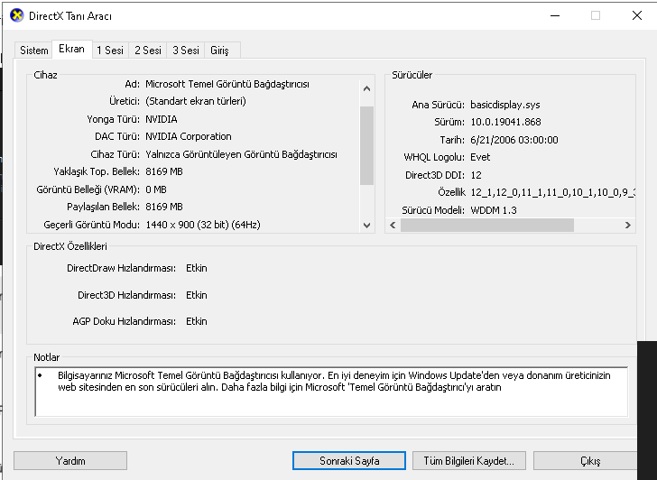
Task: Click the 'Geçerli Görüntü Modu:' label
Action: [x=92, y=225]
